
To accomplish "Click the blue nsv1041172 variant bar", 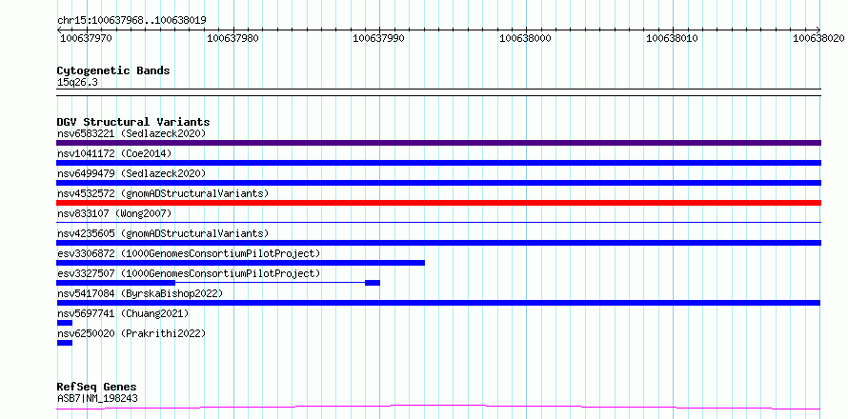I will click(x=438, y=163).
